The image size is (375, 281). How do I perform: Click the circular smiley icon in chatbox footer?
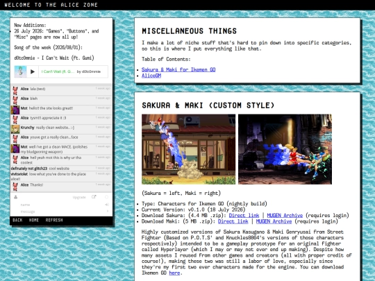pyautogui.click(x=107, y=197)
